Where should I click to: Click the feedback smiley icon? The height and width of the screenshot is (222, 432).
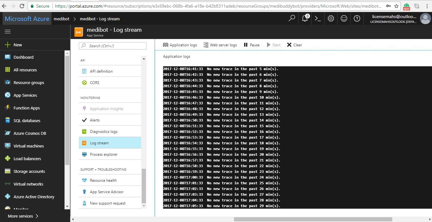[344, 18]
